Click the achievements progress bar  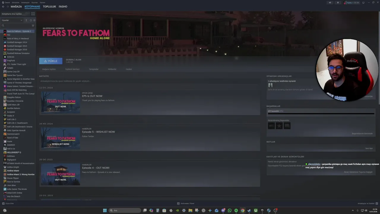[321, 114]
